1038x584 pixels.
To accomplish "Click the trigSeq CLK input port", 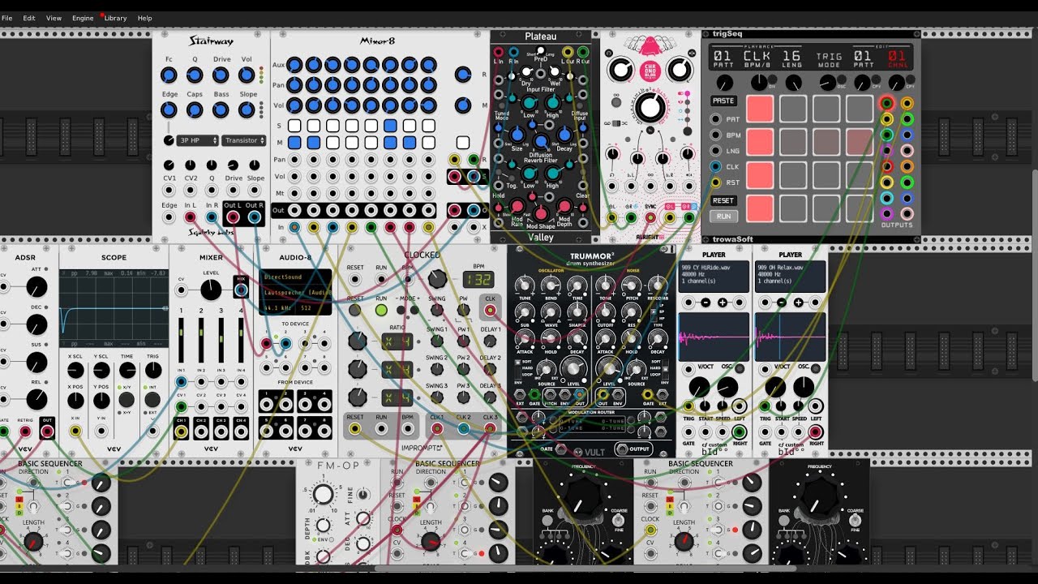I will [715, 166].
